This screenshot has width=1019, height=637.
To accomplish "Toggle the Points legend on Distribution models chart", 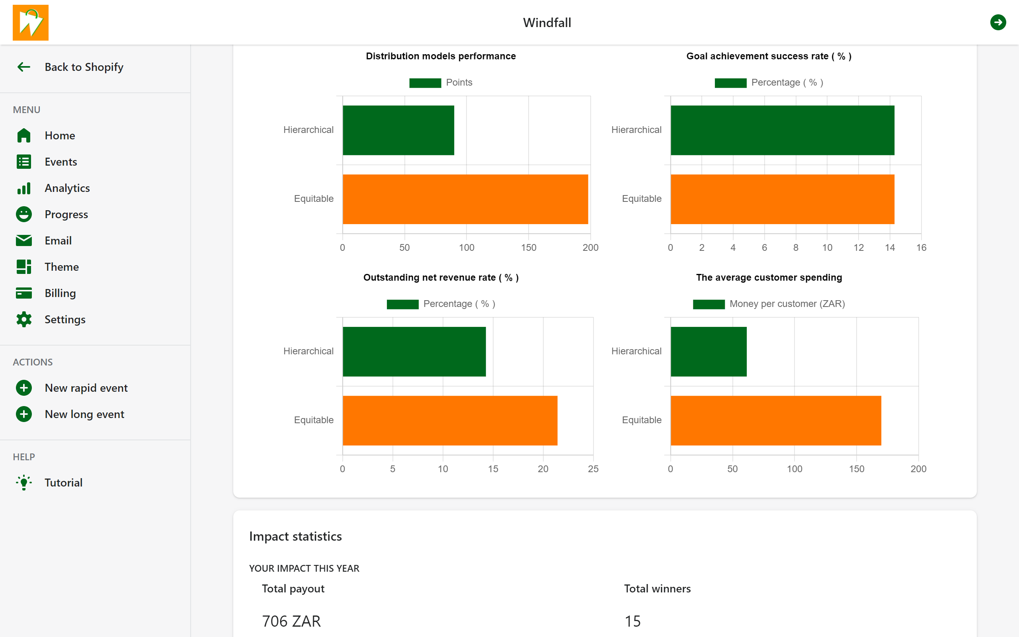I will pyautogui.click(x=441, y=82).
